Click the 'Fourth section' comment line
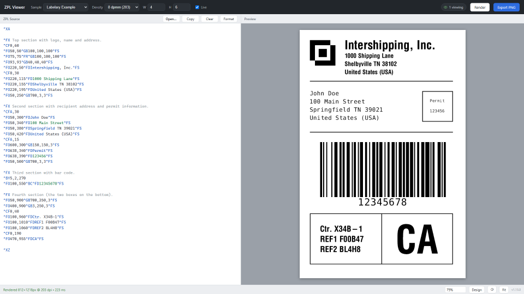This screenshot has width=524, height=294. [x=58, y=195]
